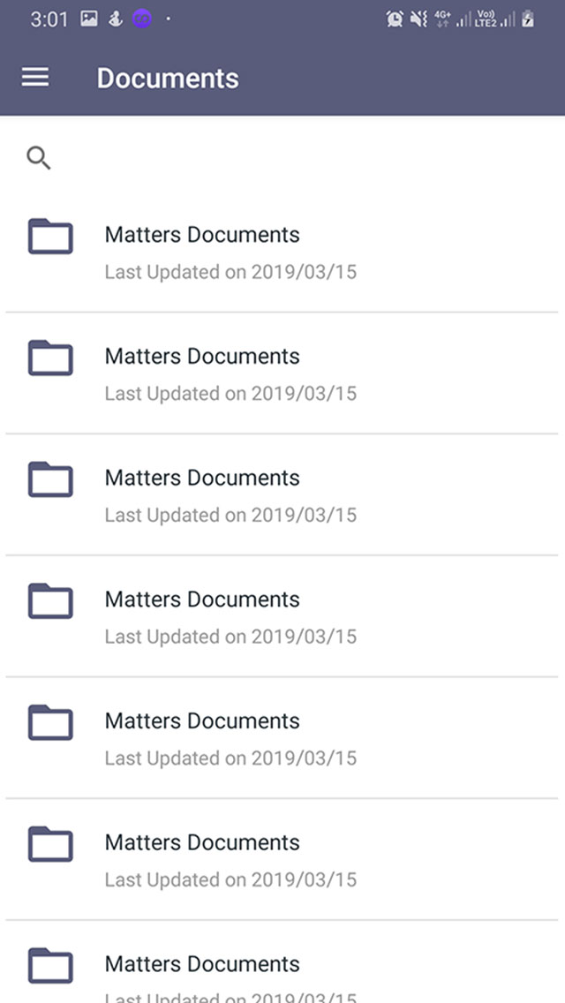Tap the battery icon in status bar
565x1003 pixels.
tap(528, 19)
